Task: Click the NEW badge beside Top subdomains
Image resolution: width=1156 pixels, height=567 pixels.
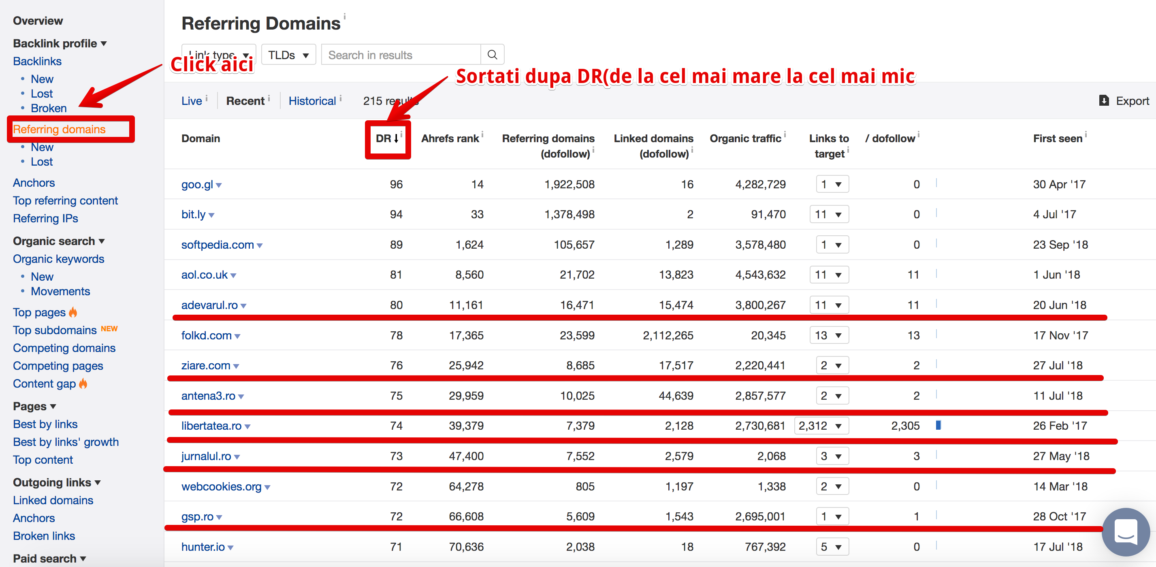Action: 109,329
